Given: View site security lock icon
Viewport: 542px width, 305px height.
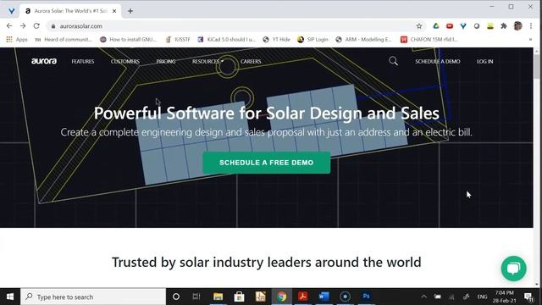Looking at the screenshot, I should 53,26.
